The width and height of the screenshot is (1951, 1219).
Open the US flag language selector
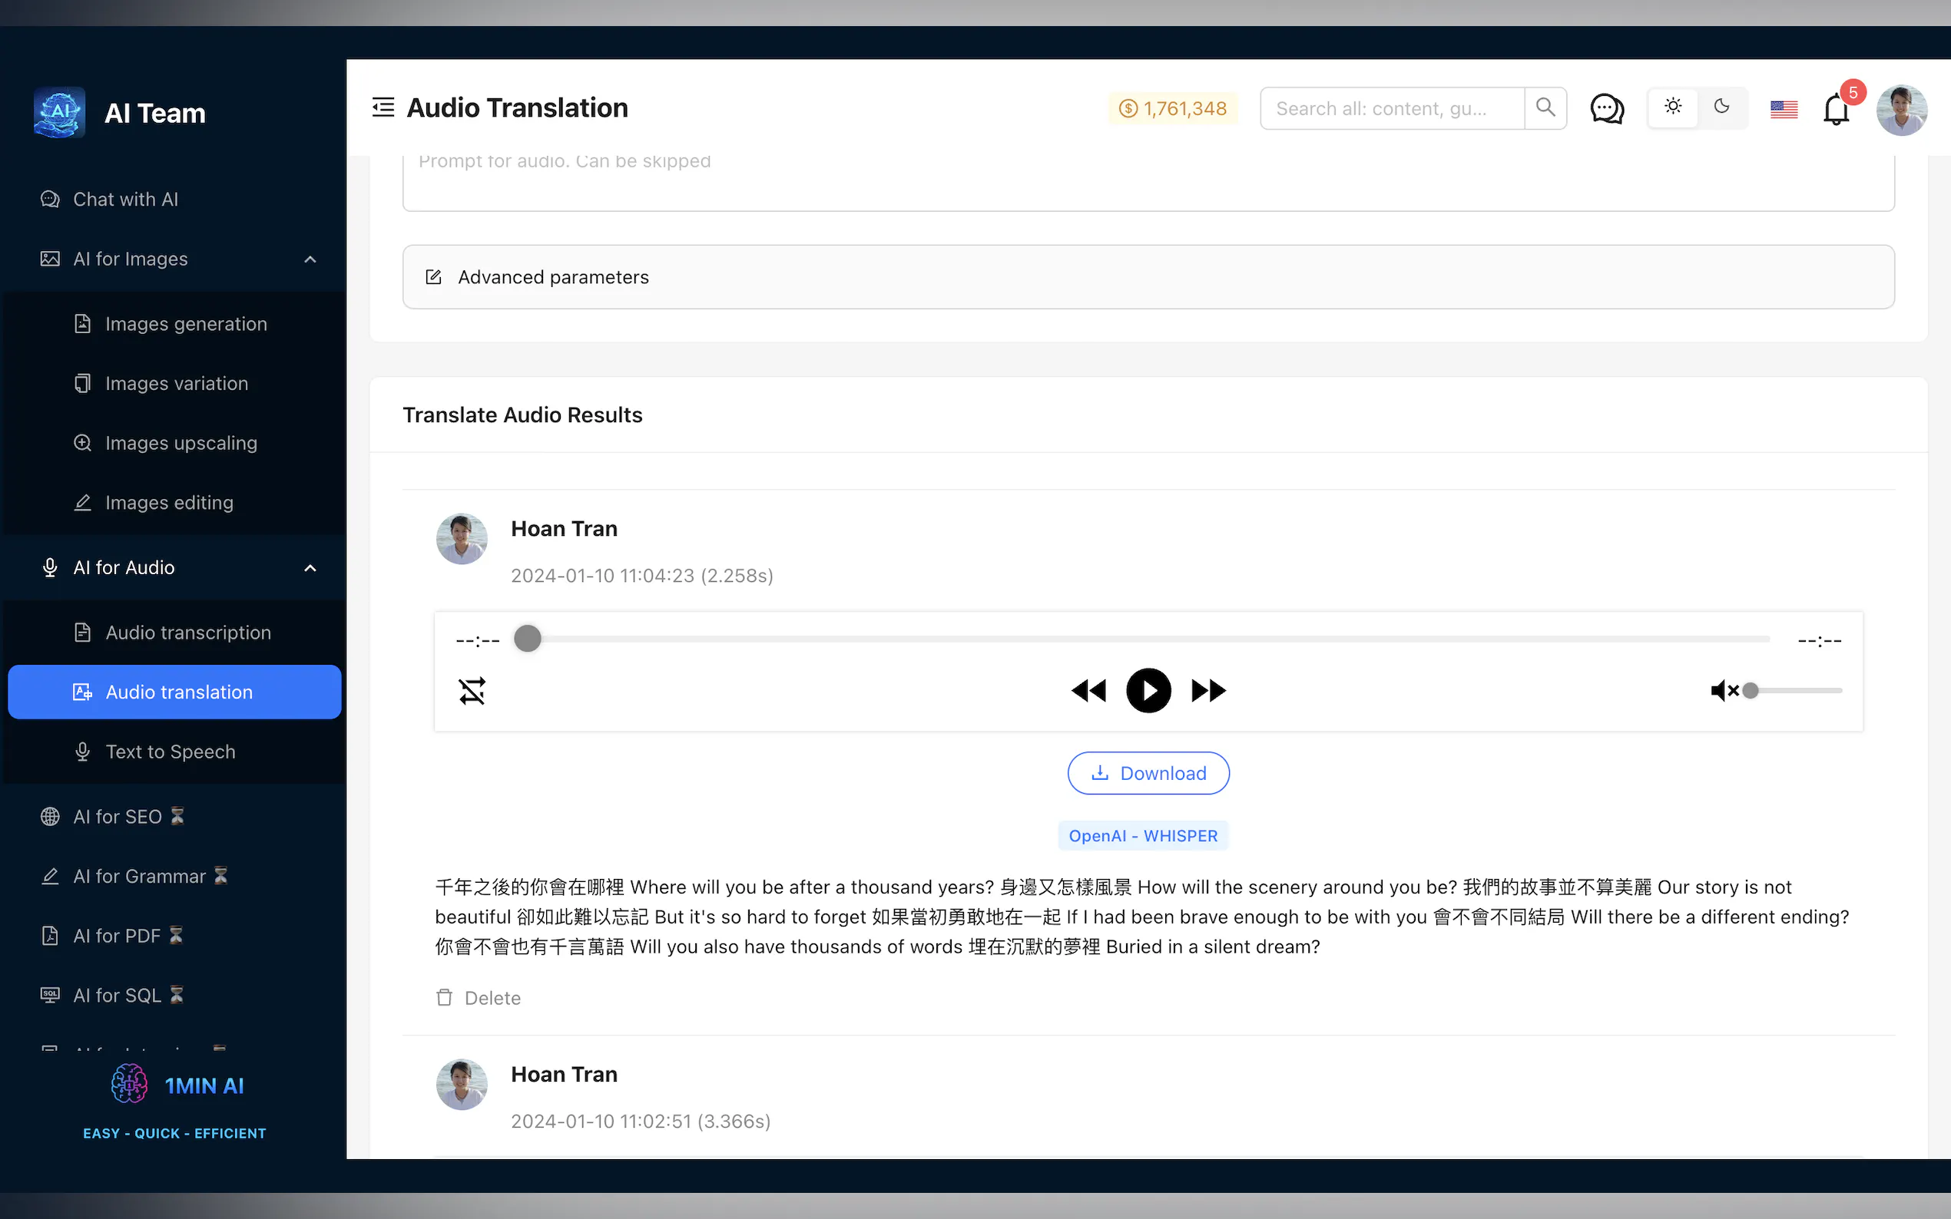pos(1784,109)
